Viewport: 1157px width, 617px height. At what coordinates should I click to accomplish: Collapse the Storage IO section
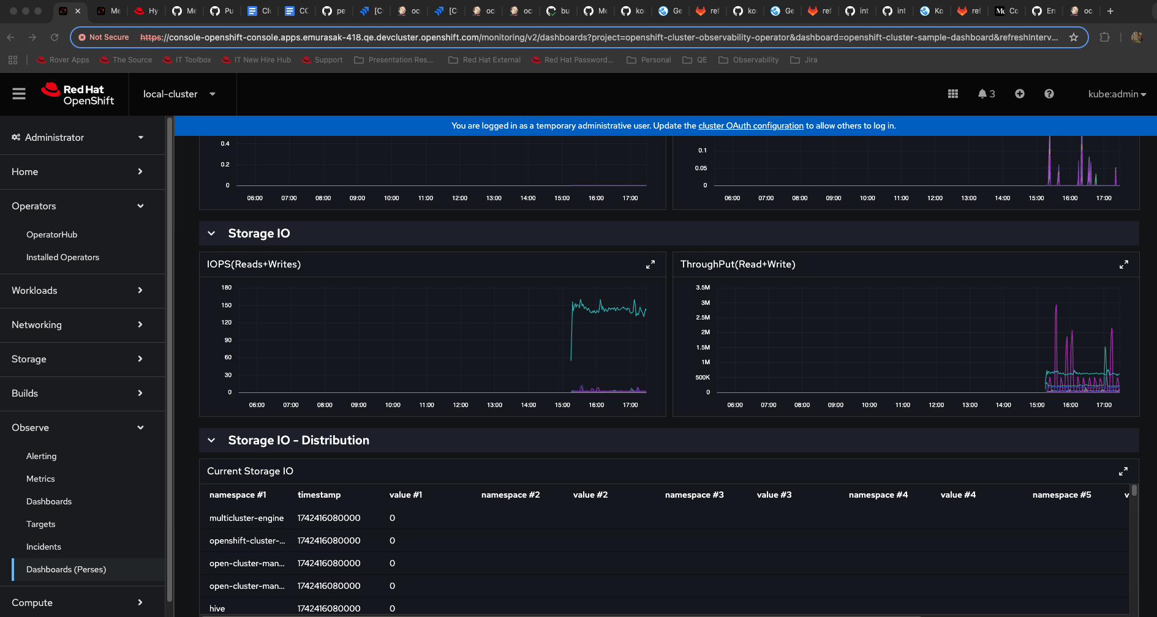click(x=211, y=233)
